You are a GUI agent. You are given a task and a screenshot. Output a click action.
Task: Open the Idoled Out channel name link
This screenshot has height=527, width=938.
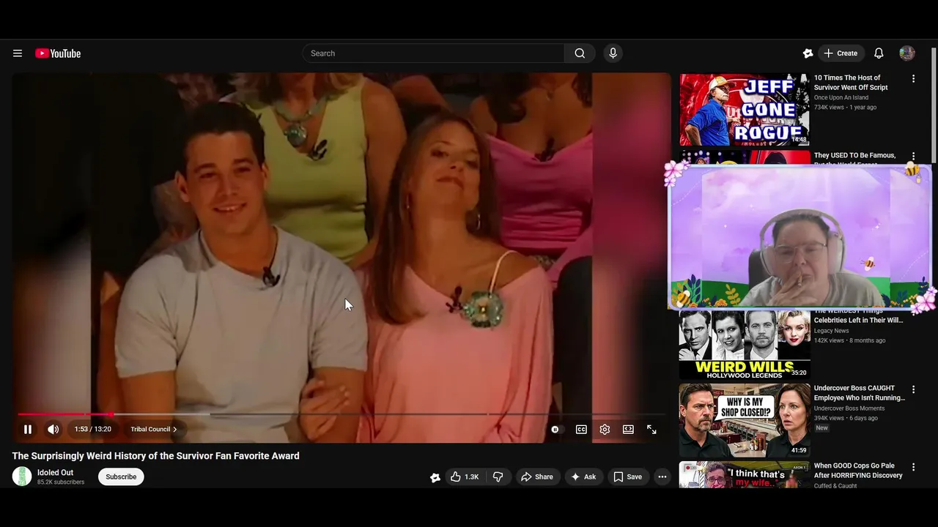point(56,473)
